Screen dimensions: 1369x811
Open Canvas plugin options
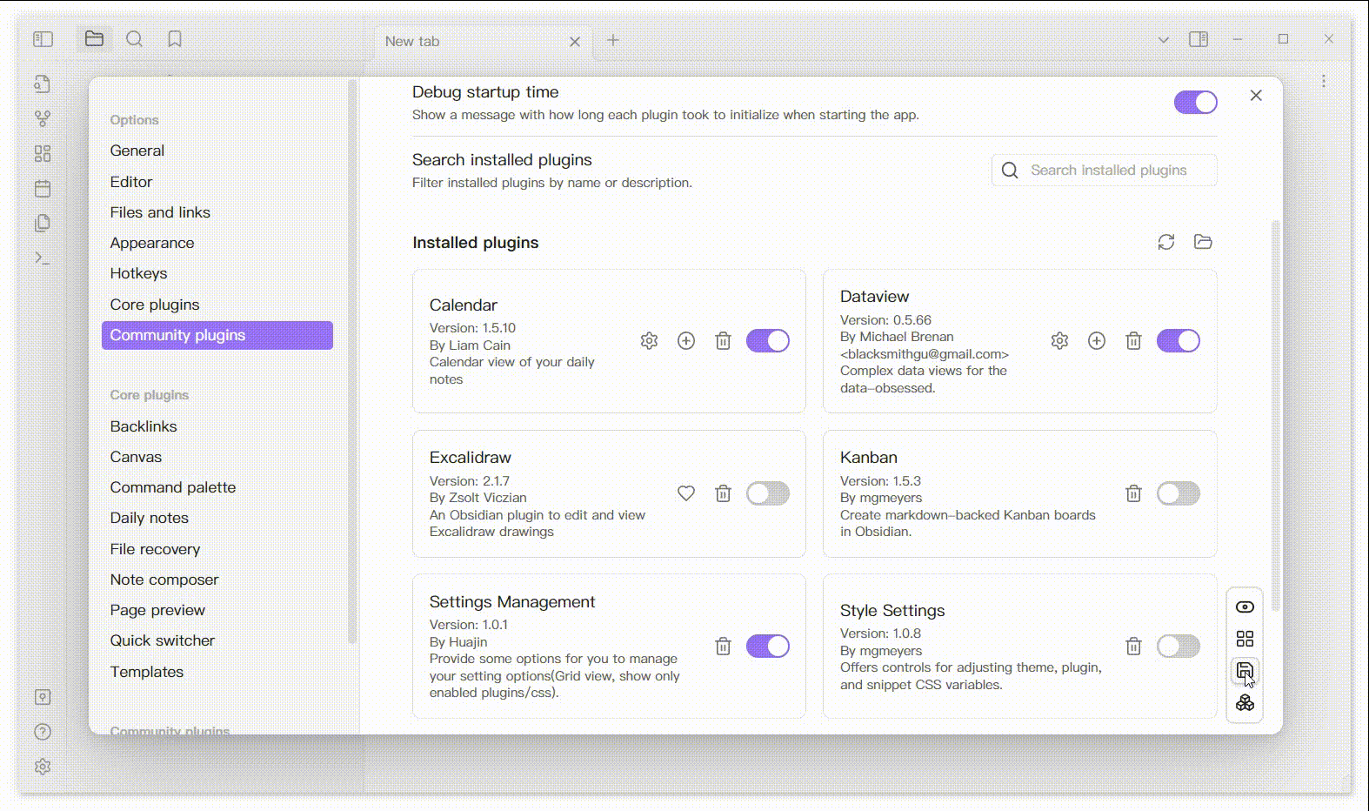217,457
